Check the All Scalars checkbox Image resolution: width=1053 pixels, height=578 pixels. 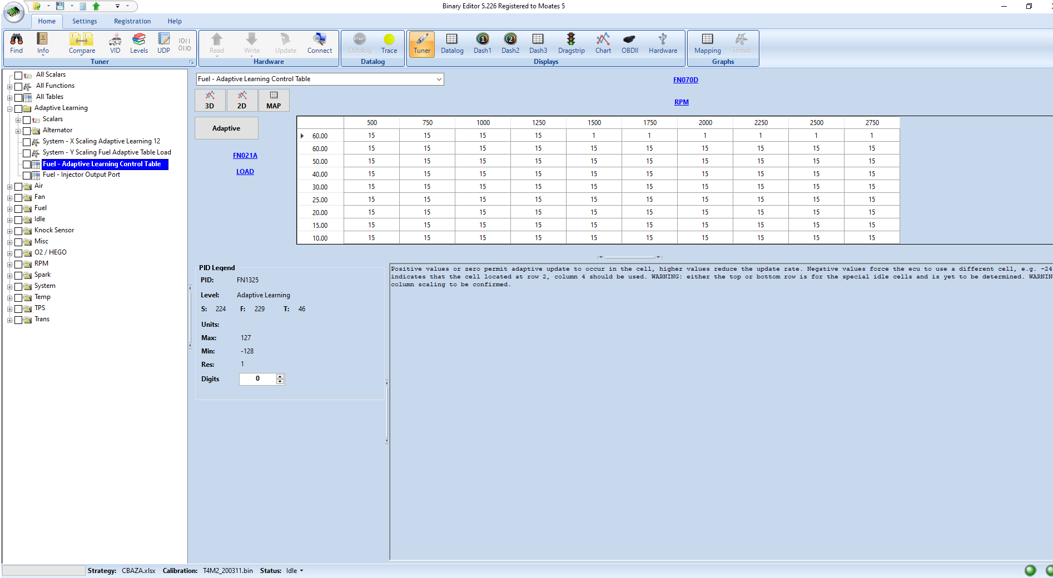click(18, 75)
